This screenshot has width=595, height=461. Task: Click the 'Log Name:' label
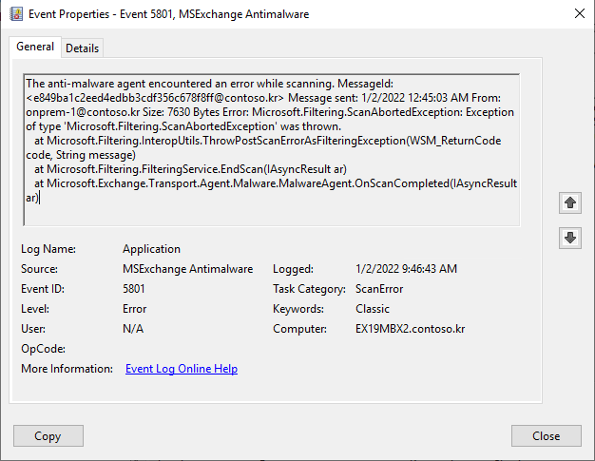tap(48, 249)
